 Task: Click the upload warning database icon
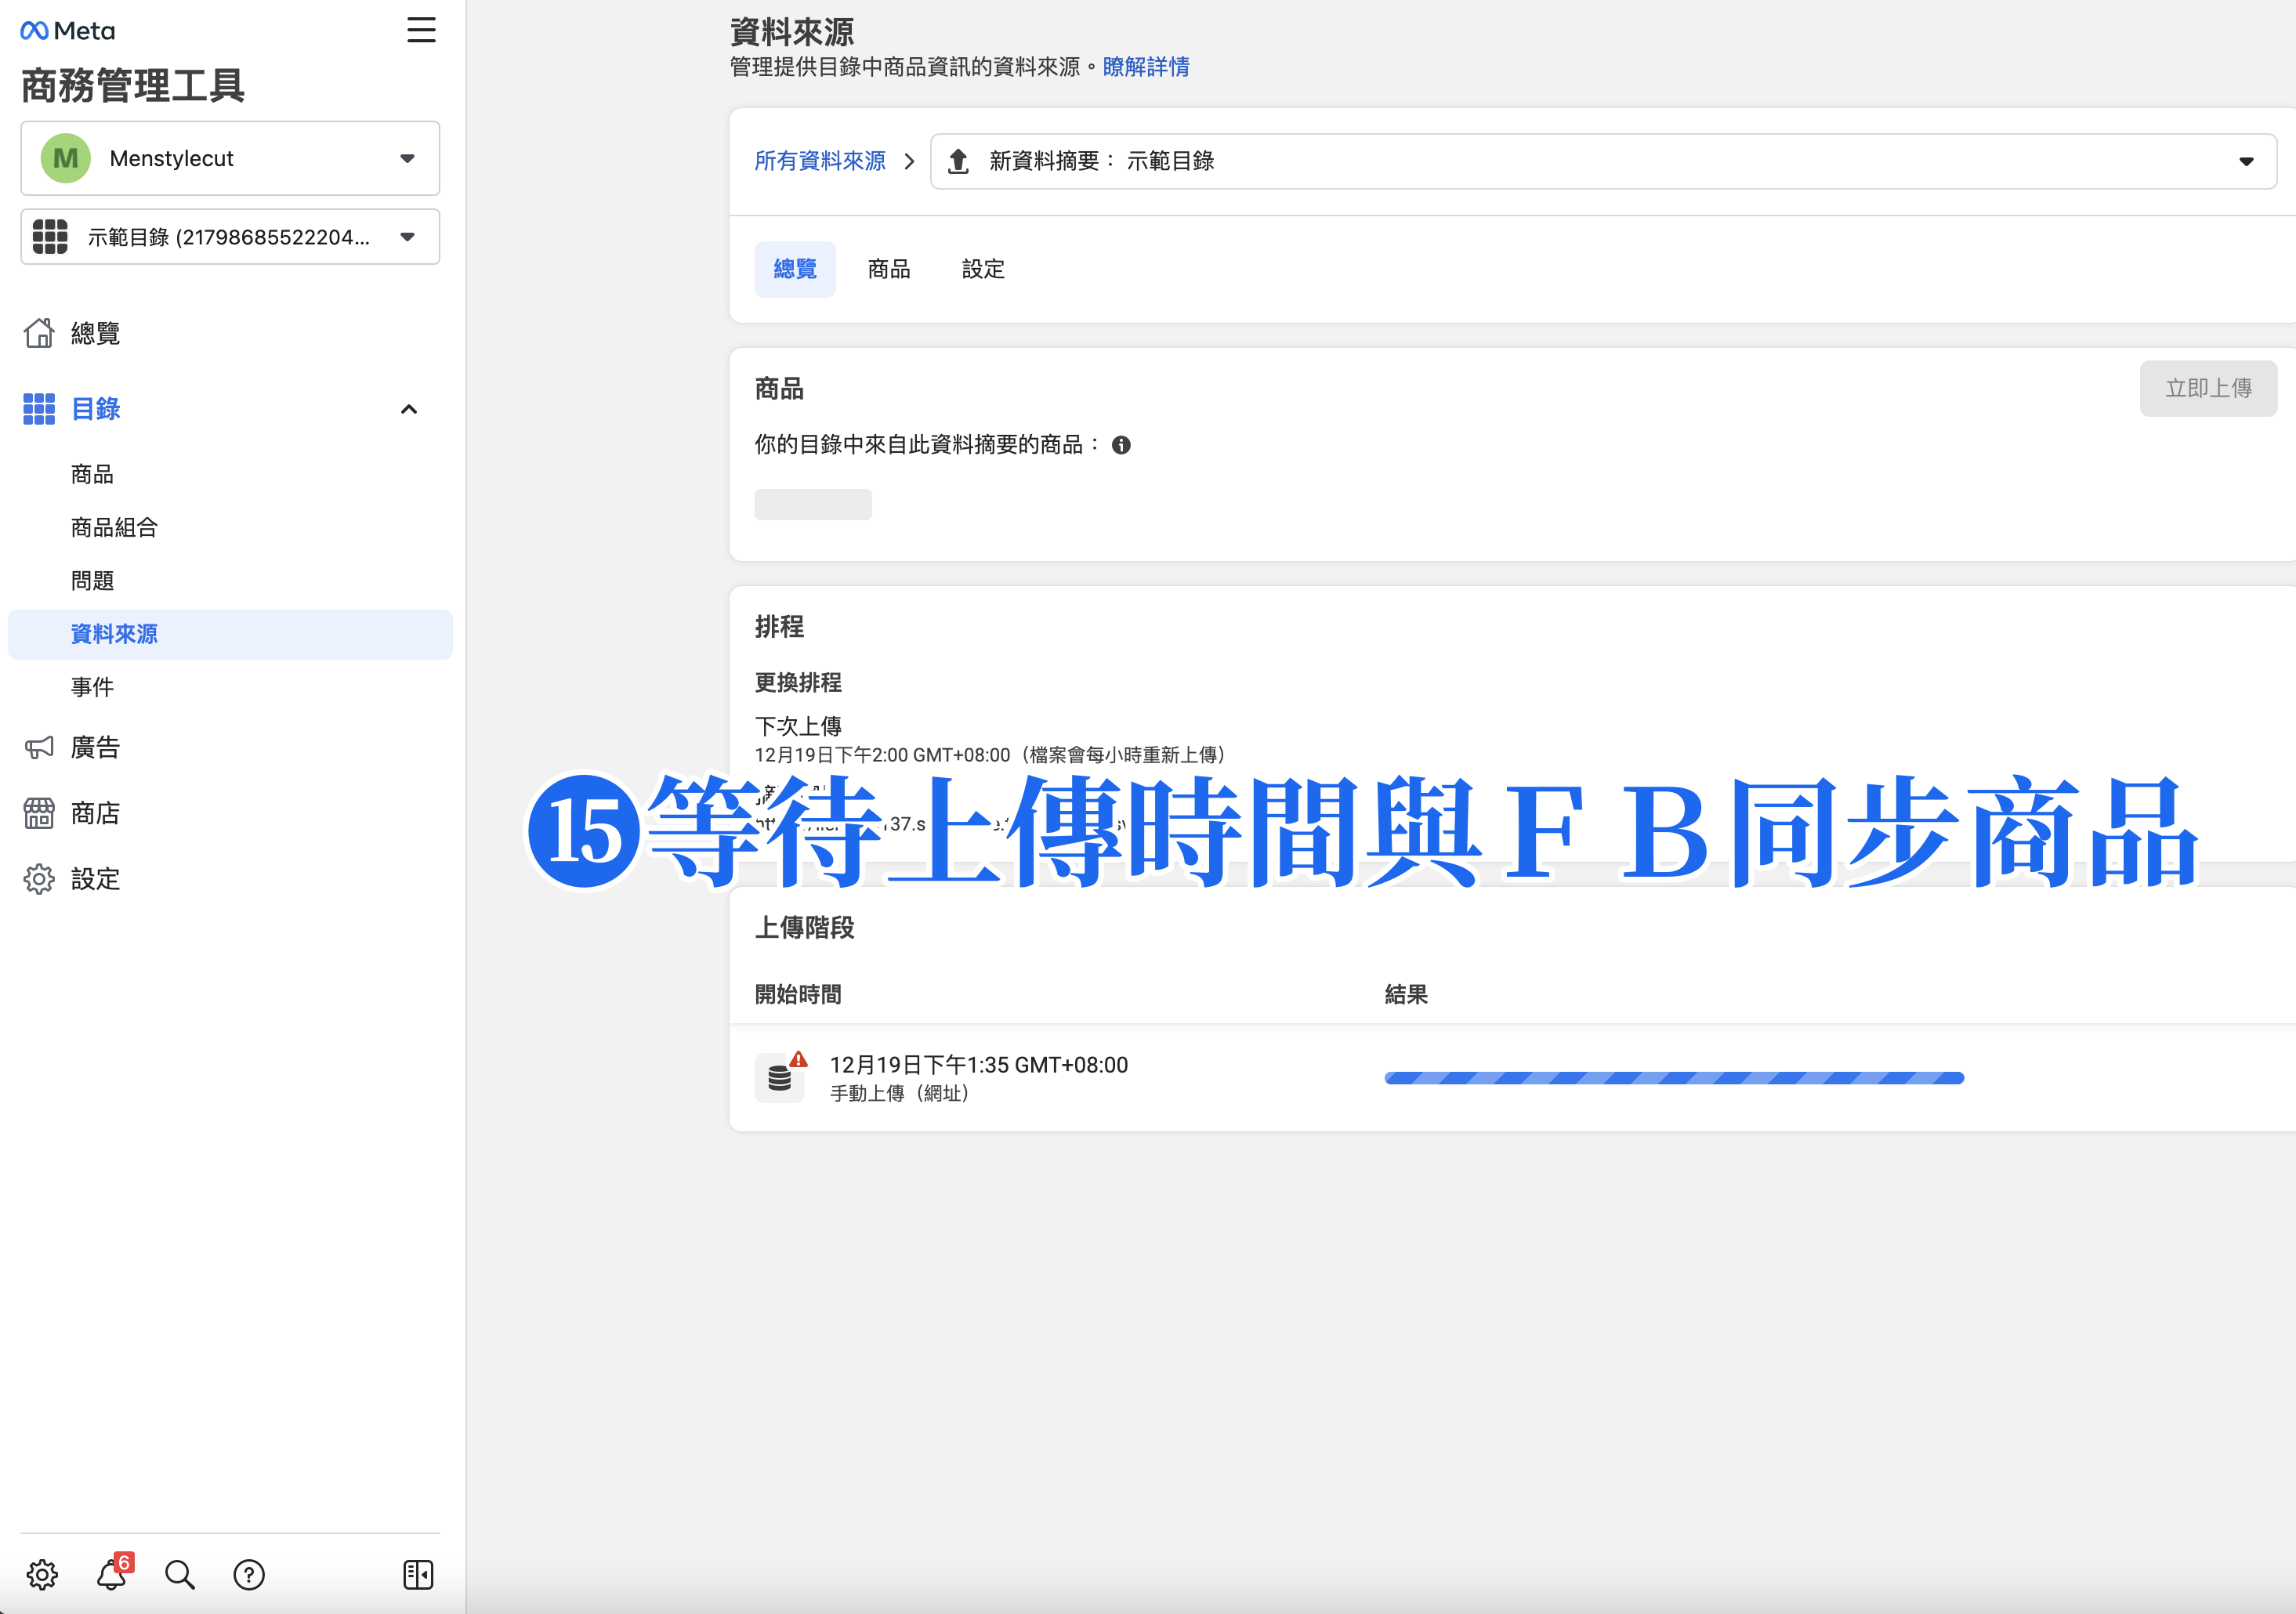coord(781,1076)
